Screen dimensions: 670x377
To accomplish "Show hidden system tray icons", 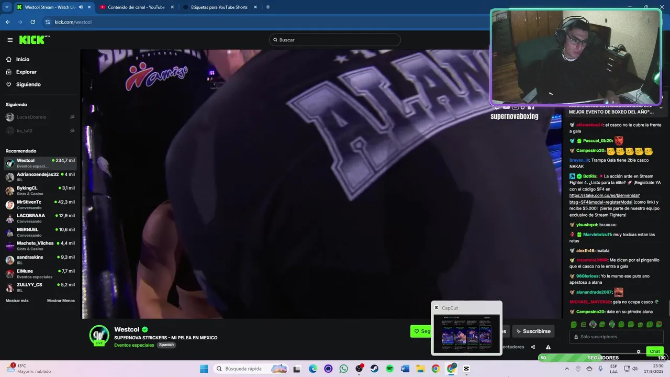I will (x=566, y=369).
